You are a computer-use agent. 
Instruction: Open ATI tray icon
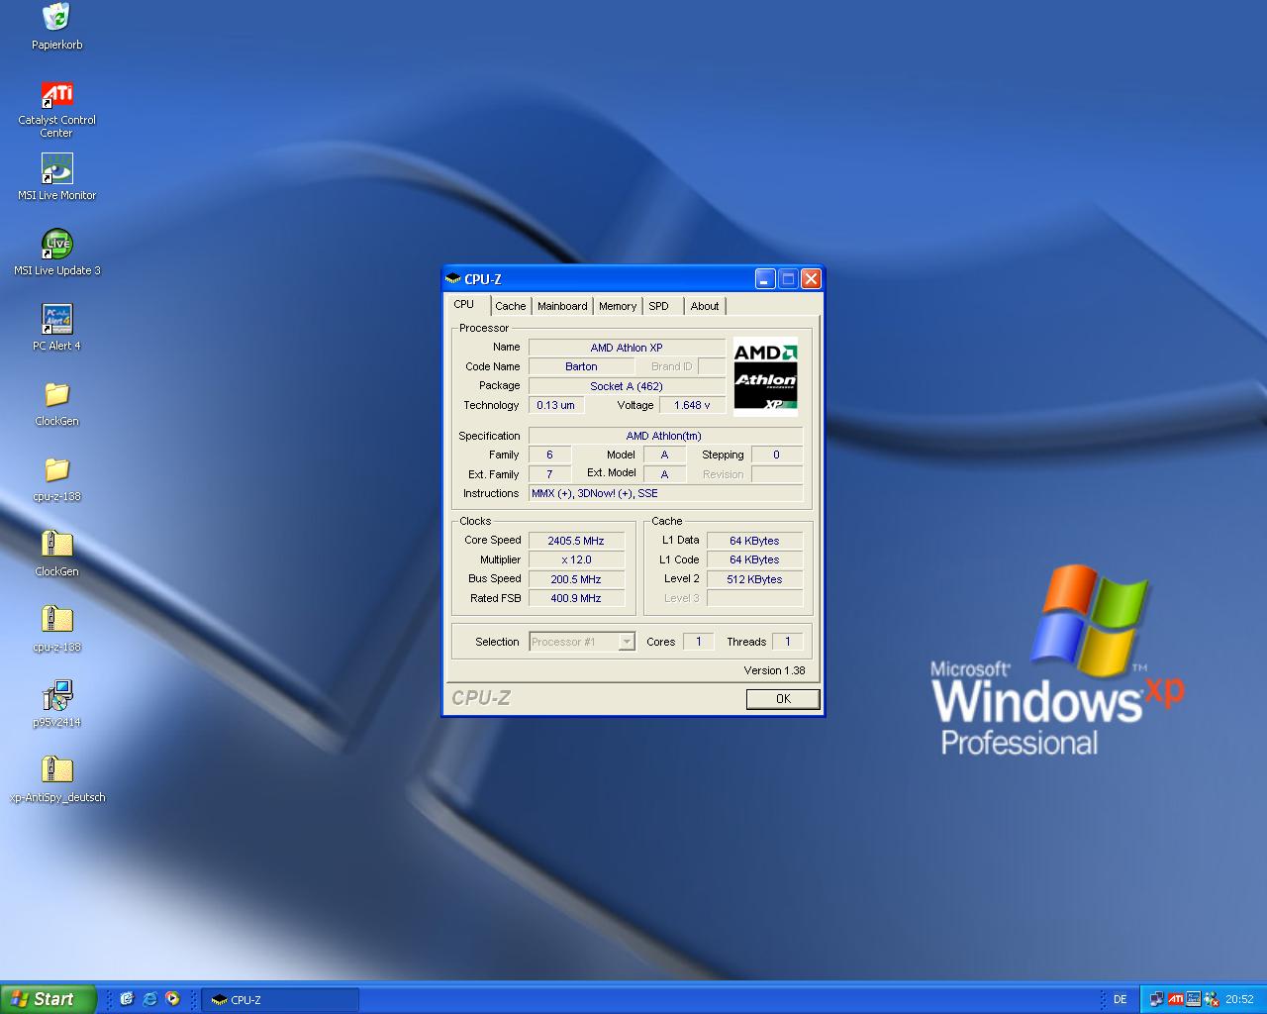pyautogui.click(x=1175, y=999)
